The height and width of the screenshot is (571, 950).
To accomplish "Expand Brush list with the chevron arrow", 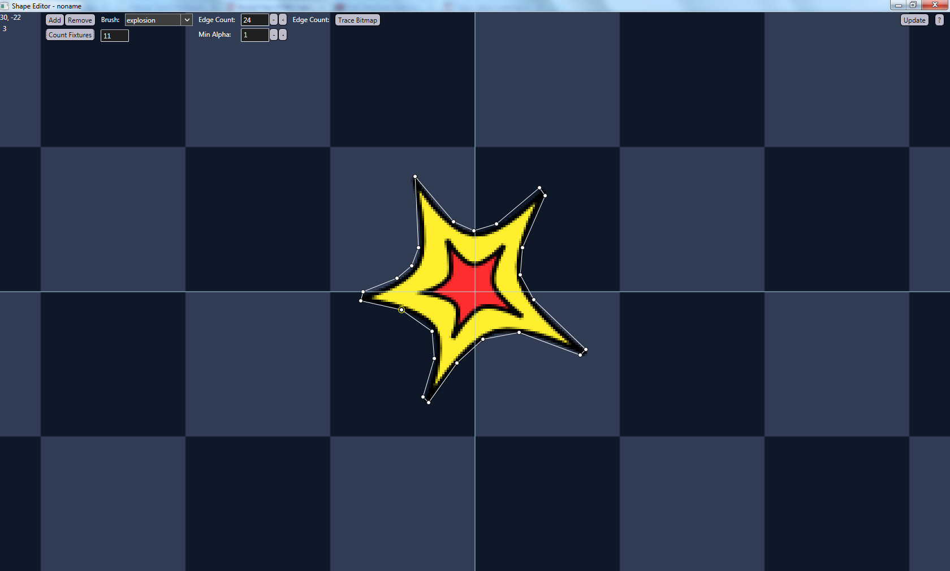I will [x=187, y=20].
